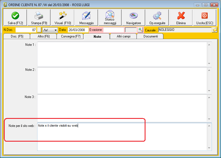Compose a message with Messaggio button

point(86,17)
